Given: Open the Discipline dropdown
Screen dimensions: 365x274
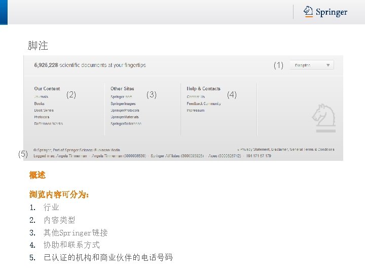Looking at the screenshot, I should click(x=311, y=65).
